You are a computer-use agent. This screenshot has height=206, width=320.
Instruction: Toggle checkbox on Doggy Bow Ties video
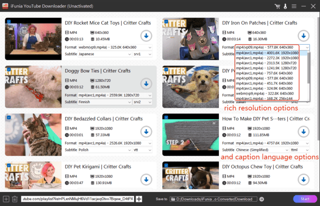(9, 69)
